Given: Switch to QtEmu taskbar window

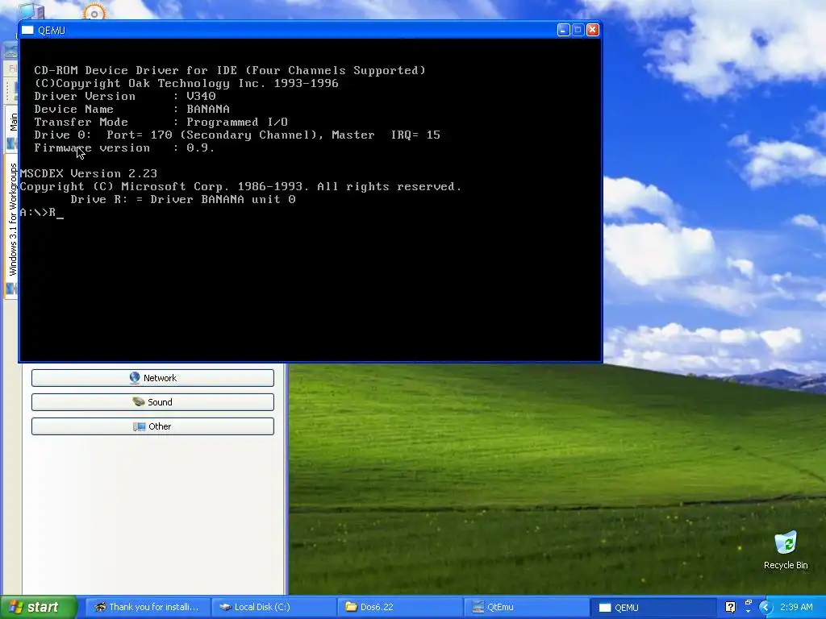Looking at the screenshot, I should click(527, 607).
